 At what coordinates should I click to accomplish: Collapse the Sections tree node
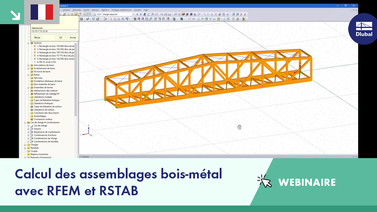pyautogui.click(x=28, y=43)
